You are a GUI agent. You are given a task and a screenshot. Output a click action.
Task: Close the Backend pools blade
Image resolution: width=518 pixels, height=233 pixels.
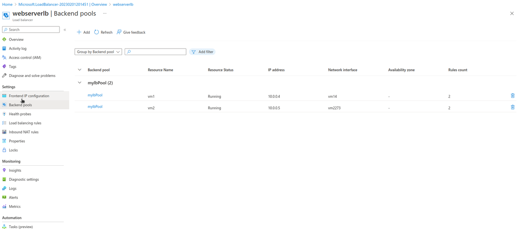(x=512, y=13)
